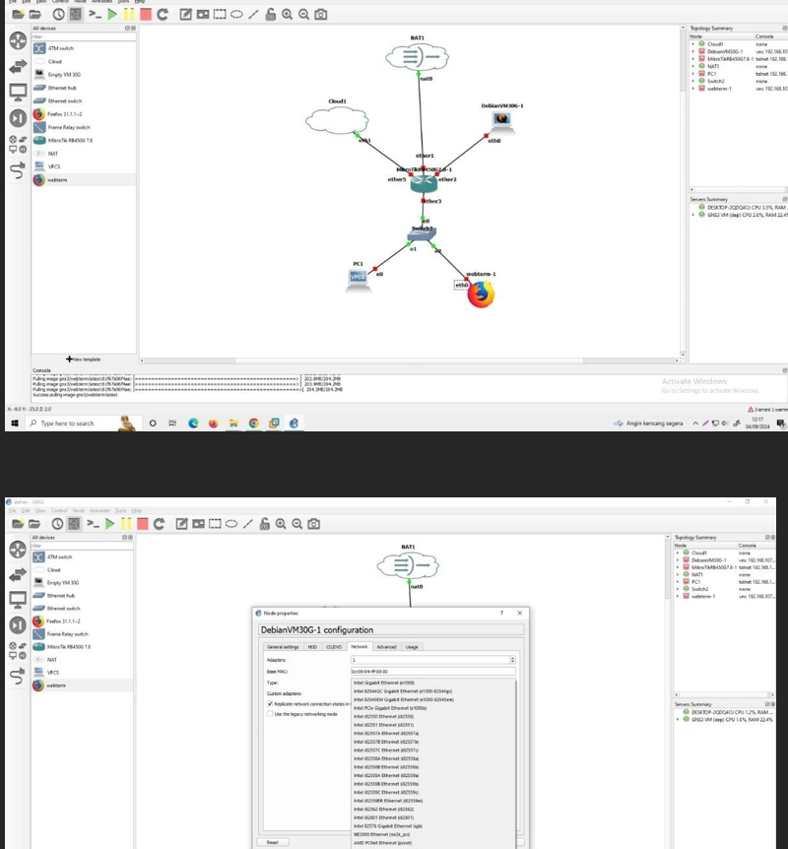Select Draw line tool, upper window toolbar
The image size is (788, 849).
(253, 15)
